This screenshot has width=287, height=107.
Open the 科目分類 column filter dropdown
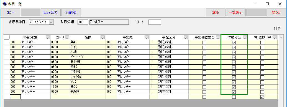(x=48, y=37)
